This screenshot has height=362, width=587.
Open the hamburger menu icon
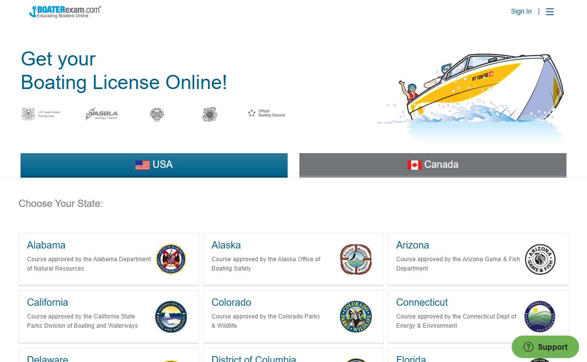(x=550, y=12)
